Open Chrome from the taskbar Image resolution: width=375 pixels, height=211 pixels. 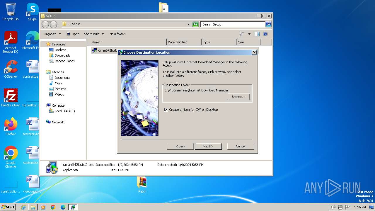point(53,207)
